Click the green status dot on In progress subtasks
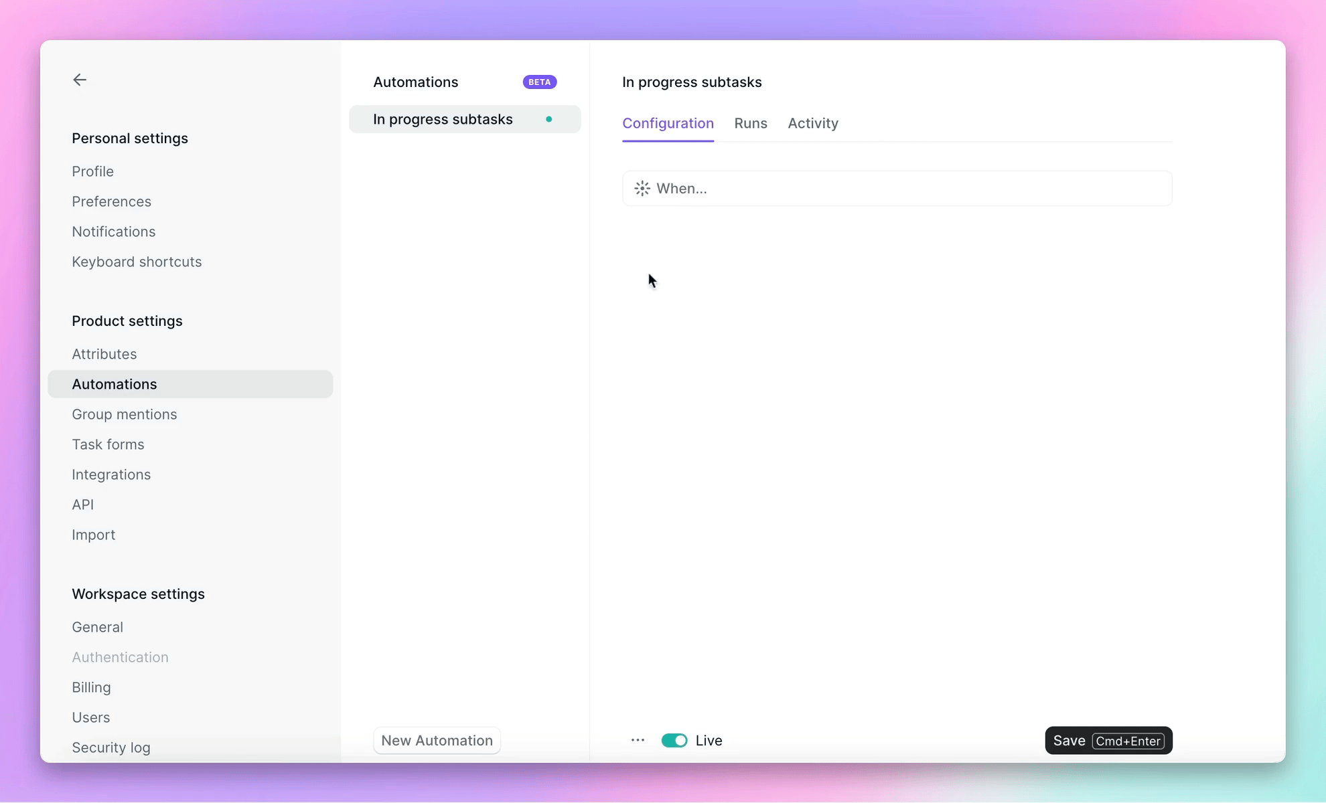 pos(548,119)
